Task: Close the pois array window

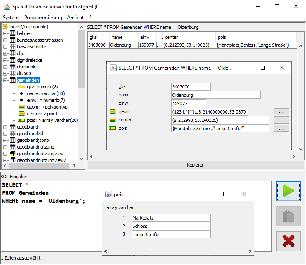Action: [244, 194]
